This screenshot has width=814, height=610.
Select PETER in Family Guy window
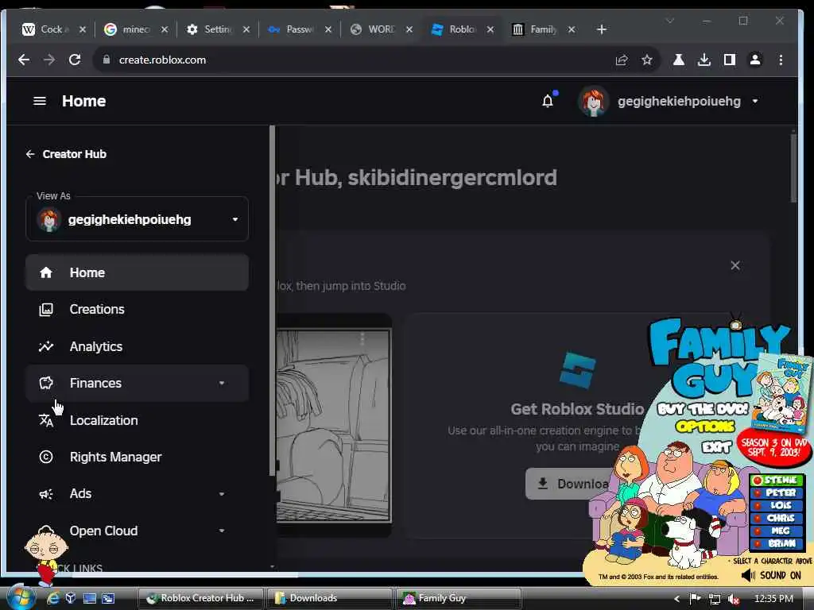pos(777,492)
